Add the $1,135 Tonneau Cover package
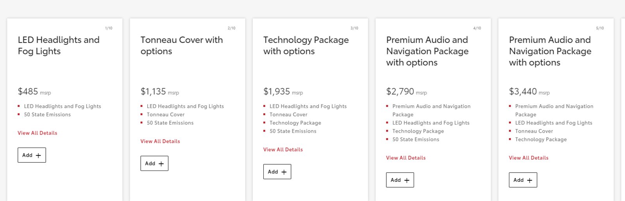 coord(154,164)
